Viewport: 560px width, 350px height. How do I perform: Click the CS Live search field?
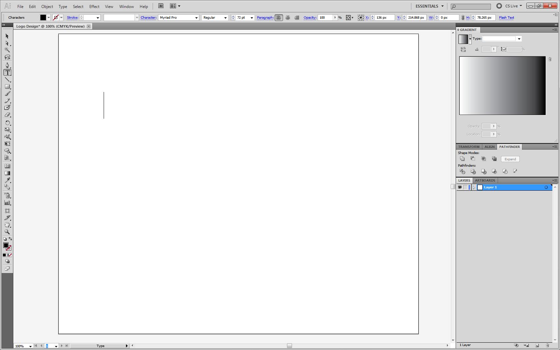pyautogui.click(x=471, y=6)
